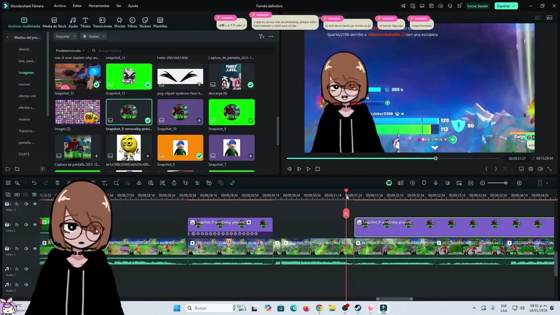Select the Imagenes folder

pyautogui.click(x=26, y=73)
